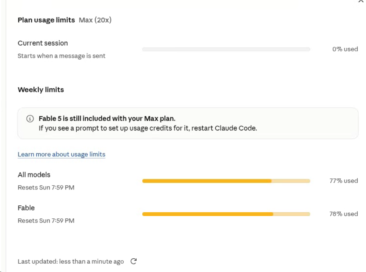Click the 0% used label

pyautogui.click(x=345, y=49)
